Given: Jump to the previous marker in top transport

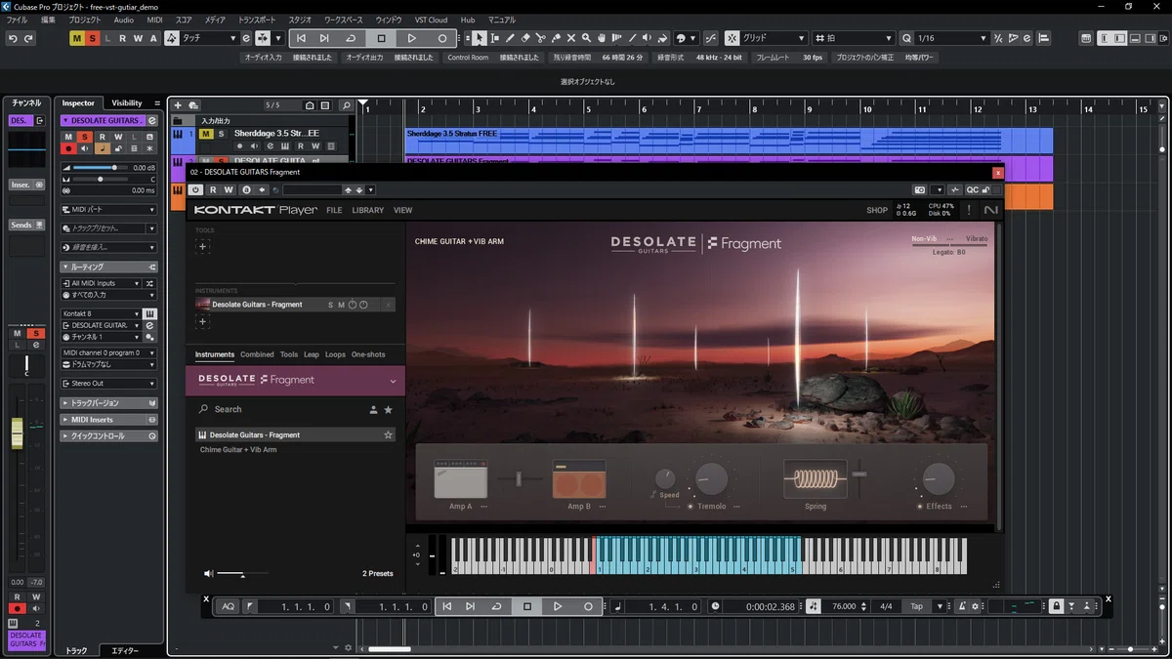Looking at the screenshot, I should [x=301, y=38].
